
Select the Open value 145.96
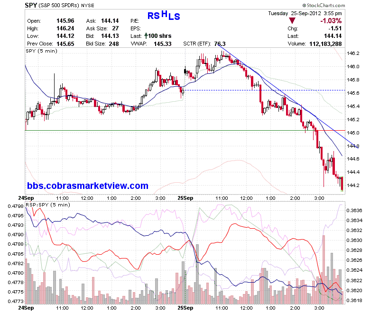(x=65, y=21)
